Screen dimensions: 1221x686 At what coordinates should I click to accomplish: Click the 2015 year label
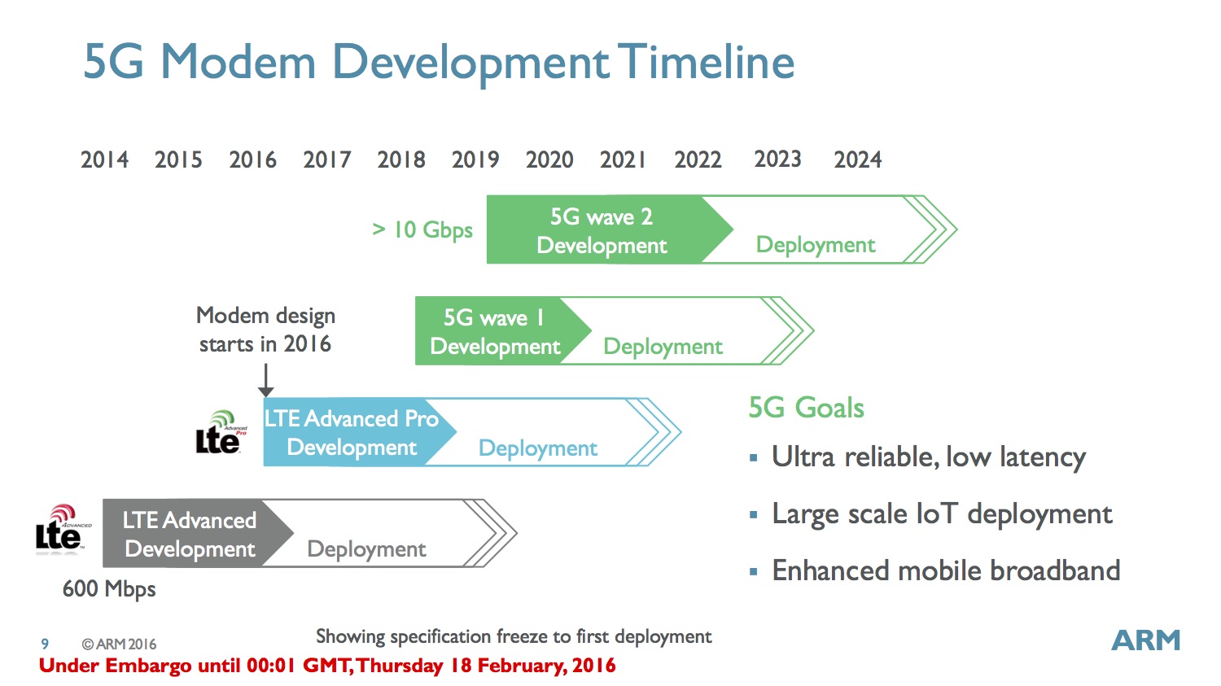coord(178,159)
